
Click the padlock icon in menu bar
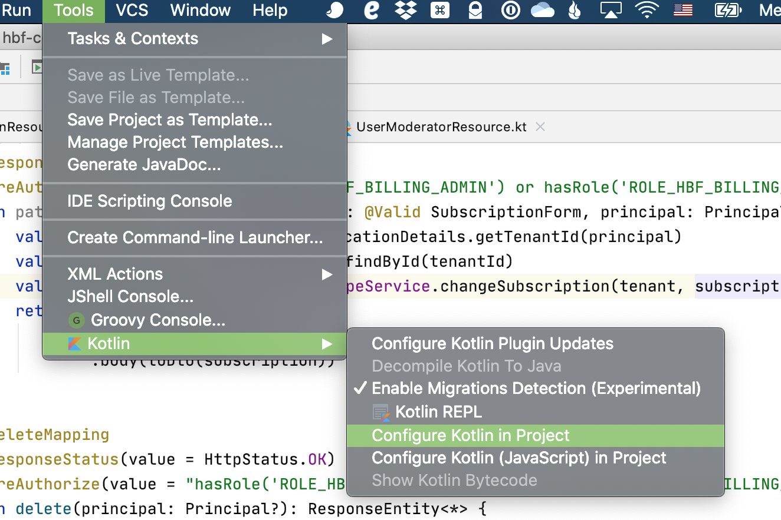[475, 10]
